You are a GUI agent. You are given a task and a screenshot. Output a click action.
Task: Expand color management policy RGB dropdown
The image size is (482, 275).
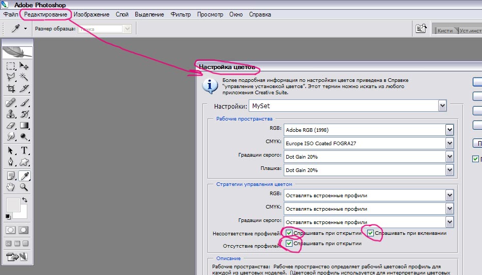(x=450, y=195)
